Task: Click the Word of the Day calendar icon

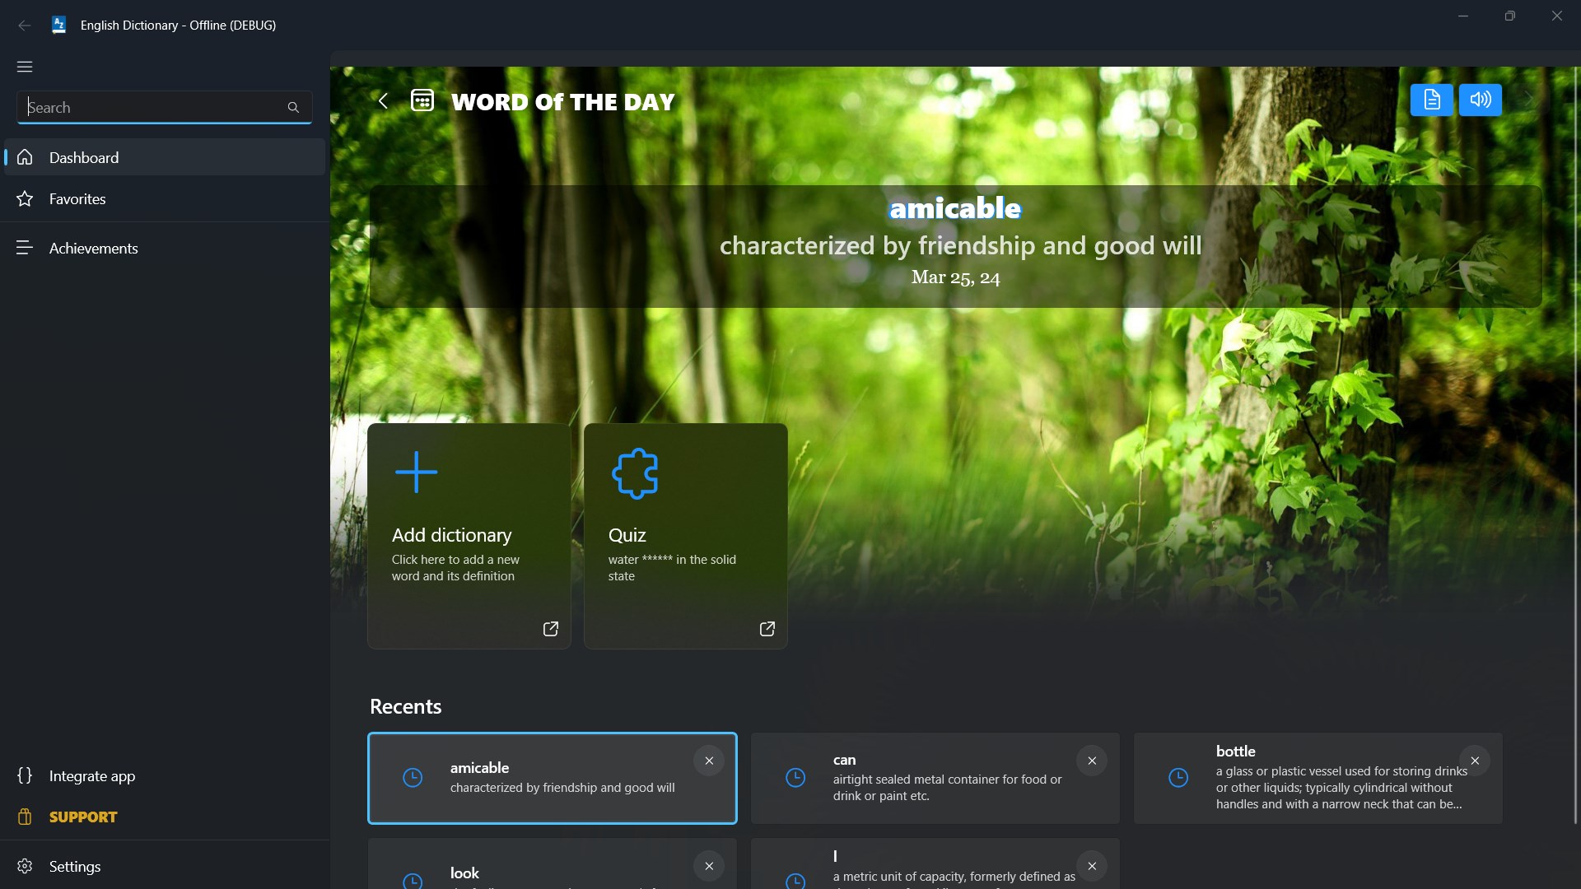Action: [x=422, y=100]
